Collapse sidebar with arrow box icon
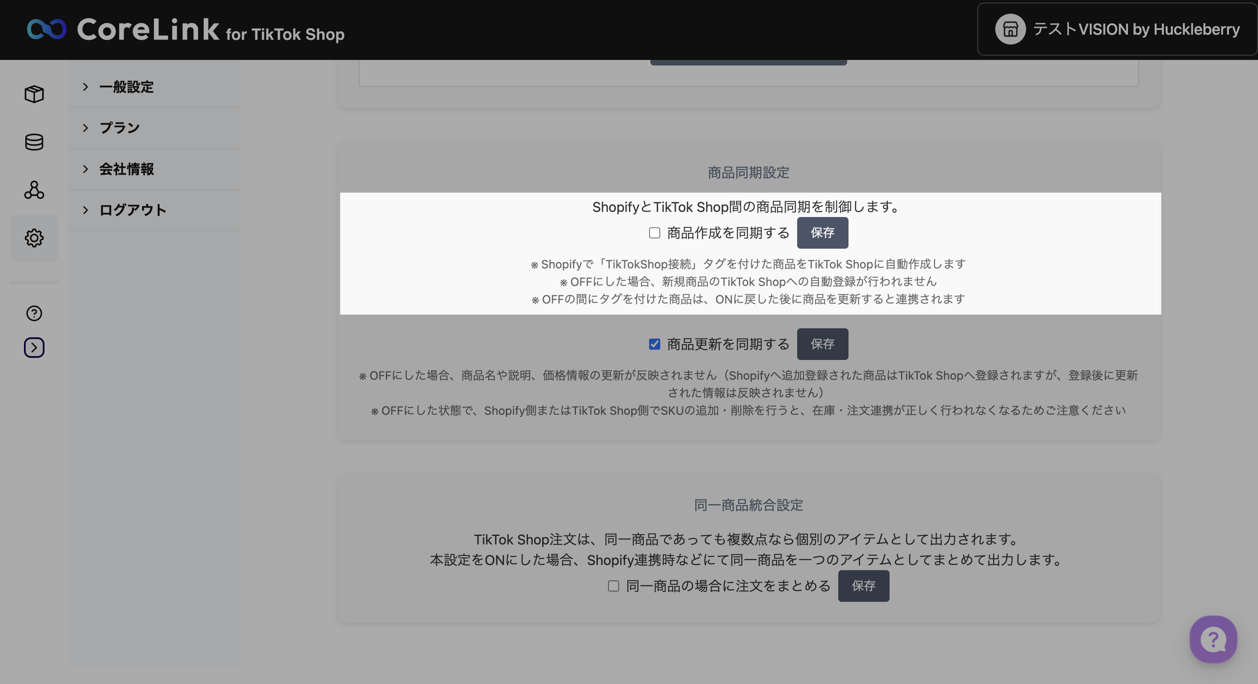The width and height of the screenshot is (1258, 684). point(34,348)
